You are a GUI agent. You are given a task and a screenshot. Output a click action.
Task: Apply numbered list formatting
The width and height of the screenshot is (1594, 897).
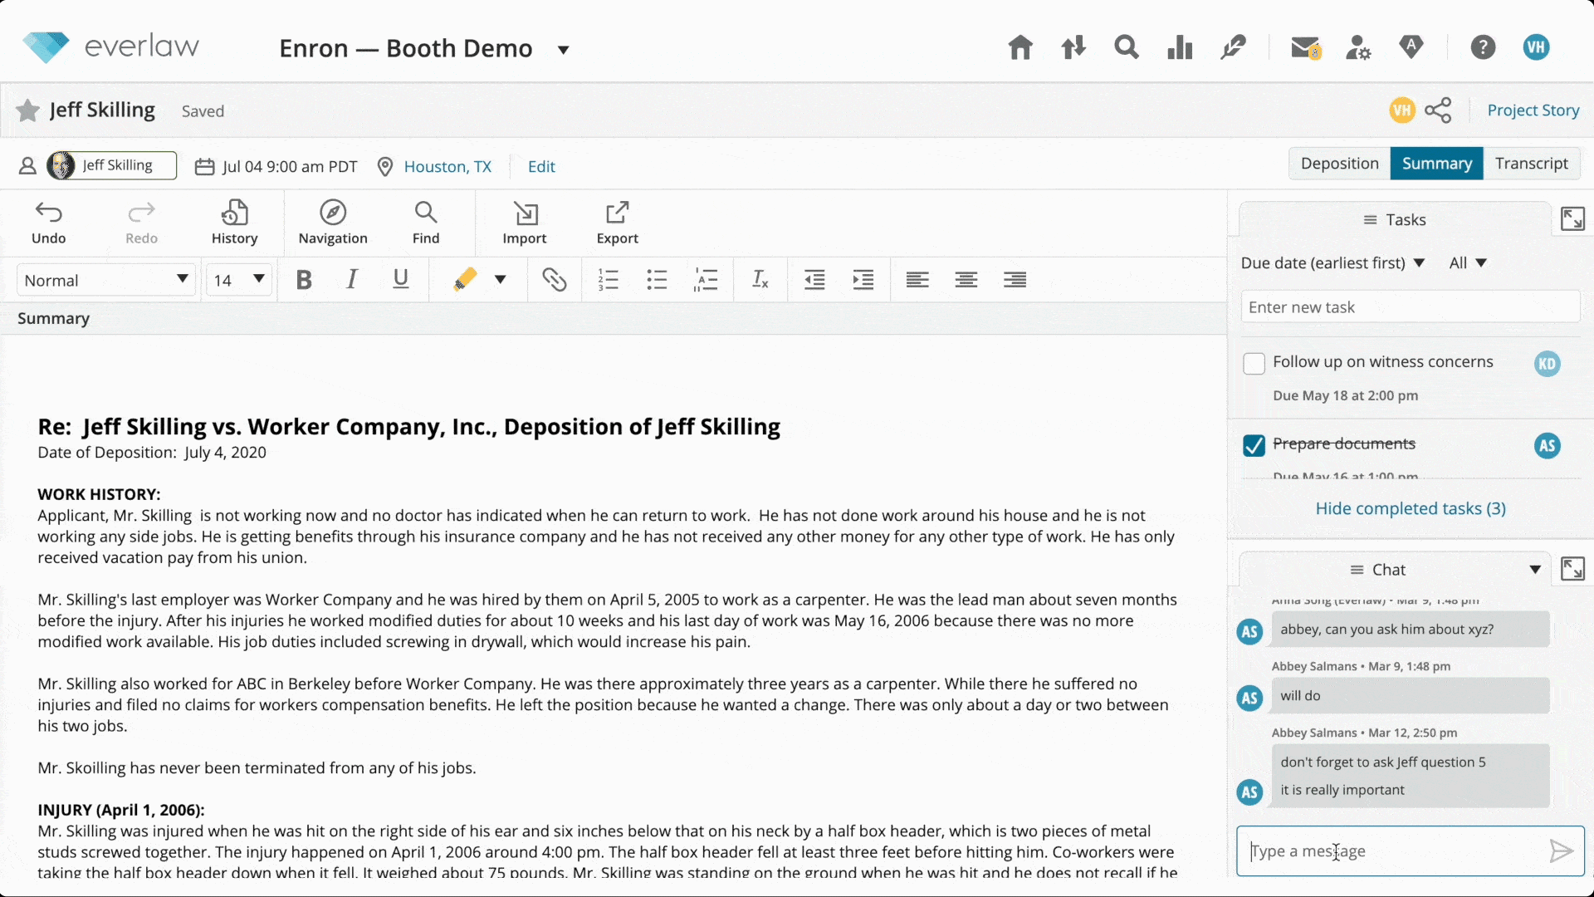click(x=608, y=280)
